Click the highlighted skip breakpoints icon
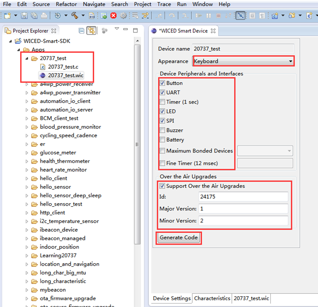 tap(241, 16)
